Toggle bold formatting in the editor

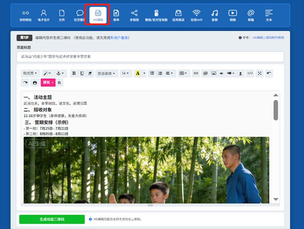(74, 73)
